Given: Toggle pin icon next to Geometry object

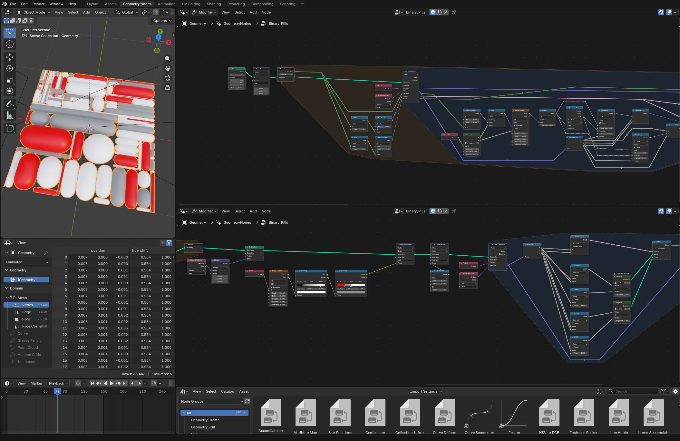Looking at the screenshot, I should (46, 253).
